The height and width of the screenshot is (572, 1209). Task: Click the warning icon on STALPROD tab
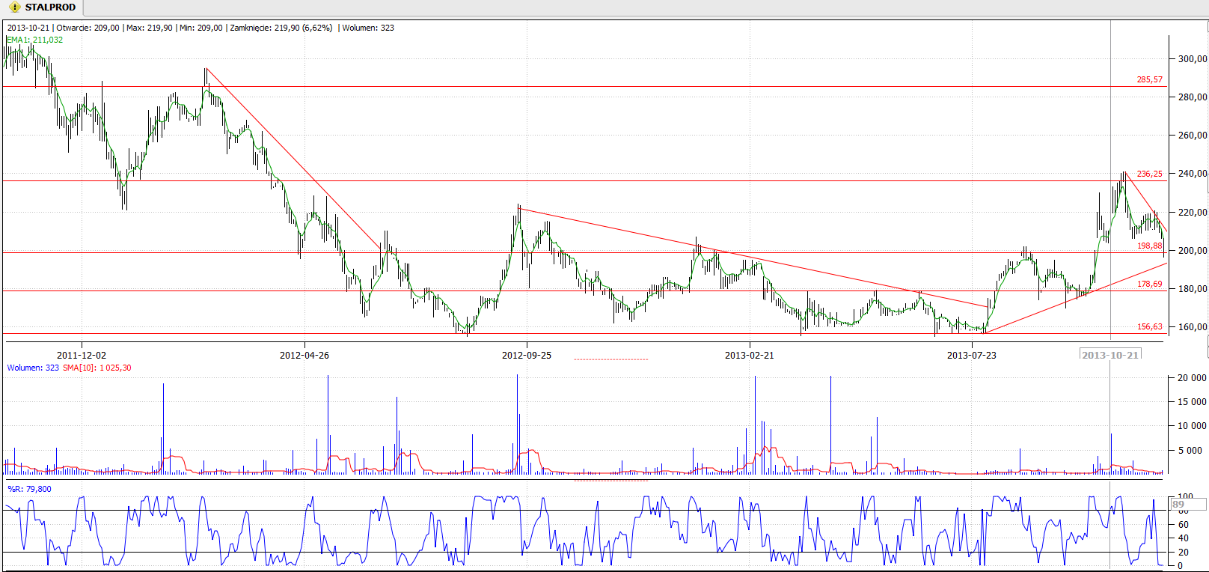[15, 7]
